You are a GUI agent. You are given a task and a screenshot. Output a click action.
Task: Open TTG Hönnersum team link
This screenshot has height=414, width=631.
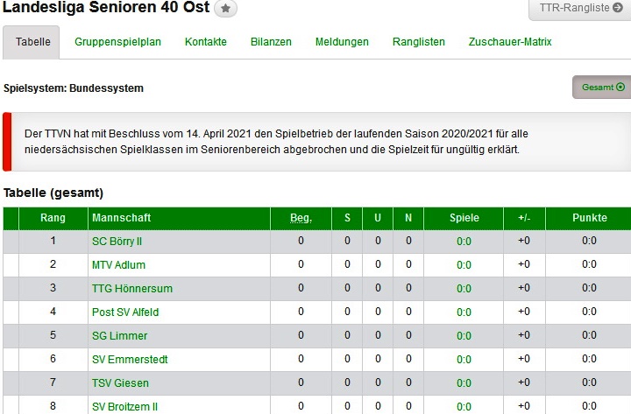click(x=131, y=288)
